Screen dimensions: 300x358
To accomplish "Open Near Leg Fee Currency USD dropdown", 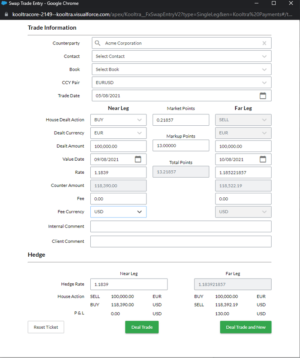I will [x=118, y=212].
